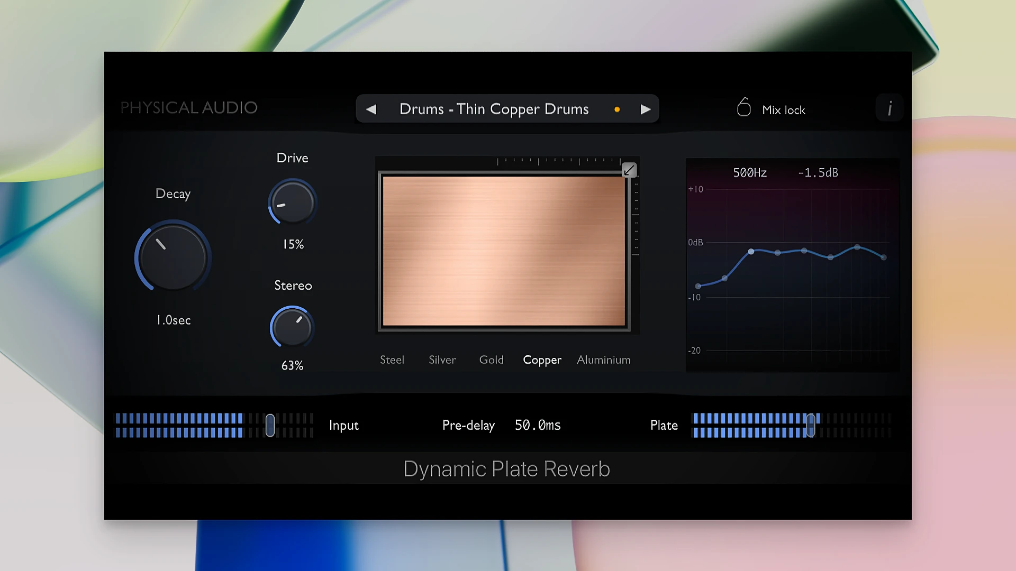Click the previous preset arrow

pos(371,109)
